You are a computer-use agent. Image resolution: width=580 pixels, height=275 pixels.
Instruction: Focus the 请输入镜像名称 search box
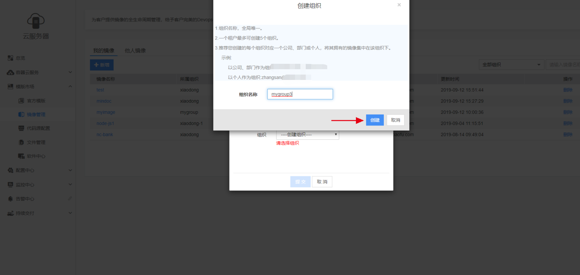563,65
